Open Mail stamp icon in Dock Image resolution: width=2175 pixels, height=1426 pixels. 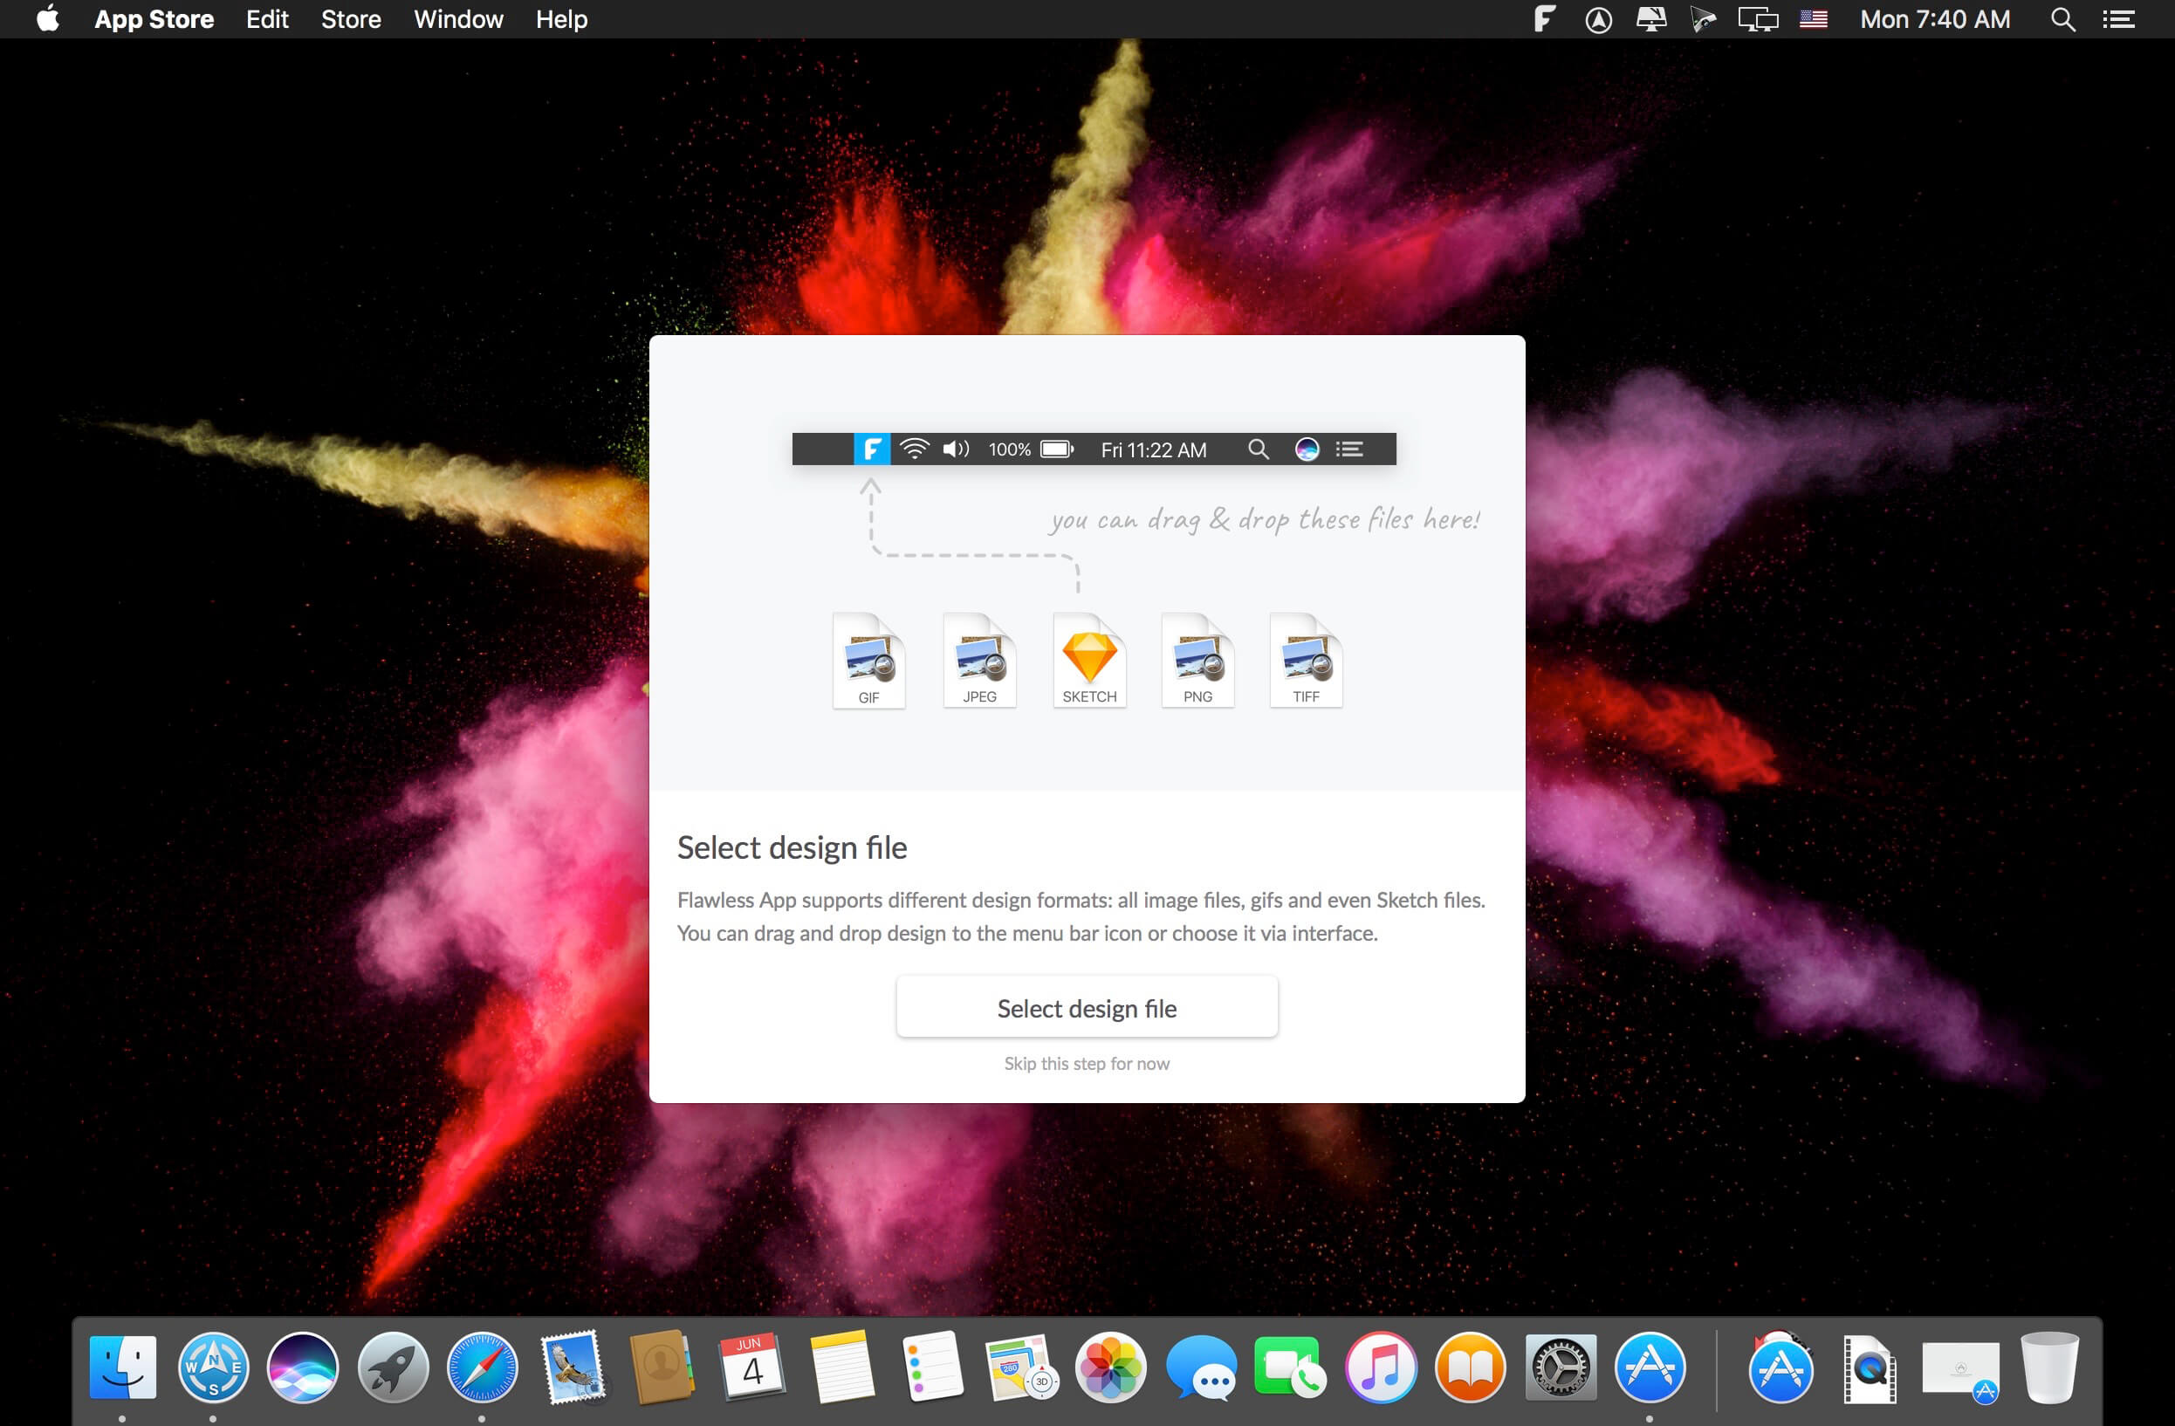[573, 1367]
